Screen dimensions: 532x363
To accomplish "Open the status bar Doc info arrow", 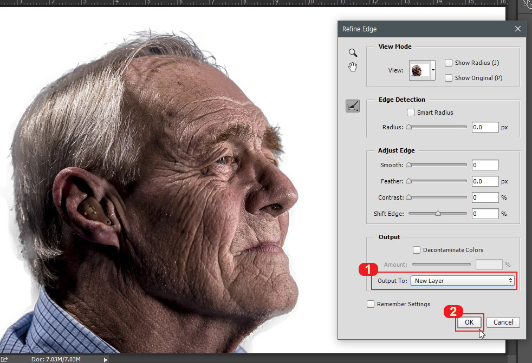I will point(106,360).
